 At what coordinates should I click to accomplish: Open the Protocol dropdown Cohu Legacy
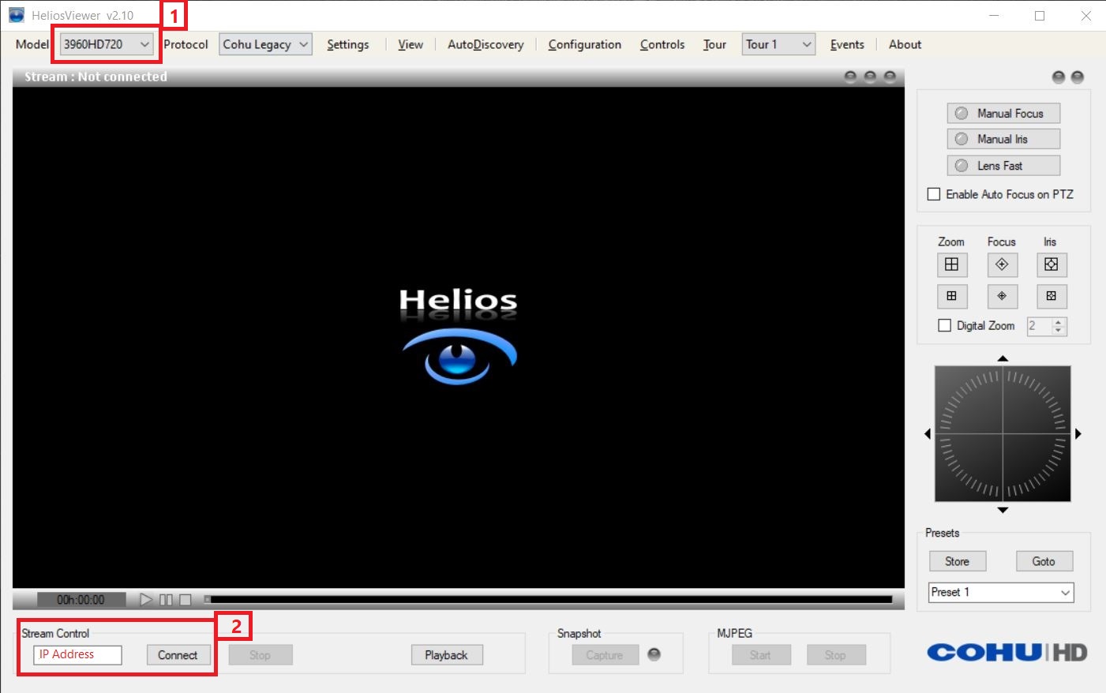[x=265, y=44]
